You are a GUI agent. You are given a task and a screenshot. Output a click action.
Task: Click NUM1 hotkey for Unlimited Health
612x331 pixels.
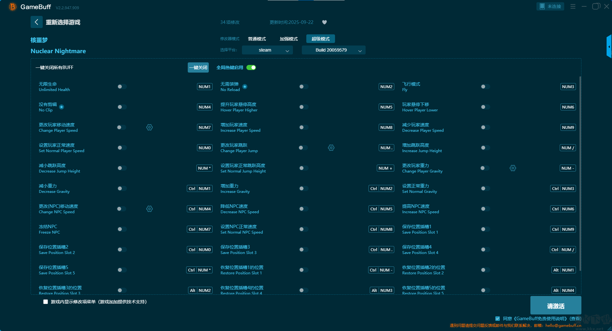[x=205, y=87]
